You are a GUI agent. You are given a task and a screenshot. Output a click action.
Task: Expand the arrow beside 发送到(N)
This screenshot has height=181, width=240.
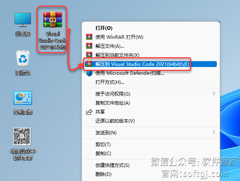click(x=214, y=132)
